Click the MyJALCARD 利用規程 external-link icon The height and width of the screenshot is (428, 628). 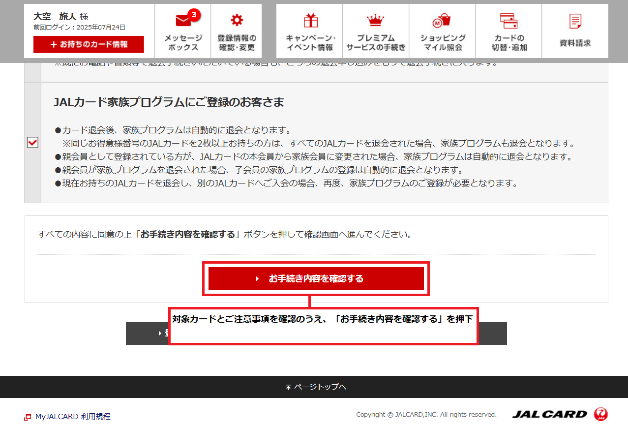(x=28, y=417)
